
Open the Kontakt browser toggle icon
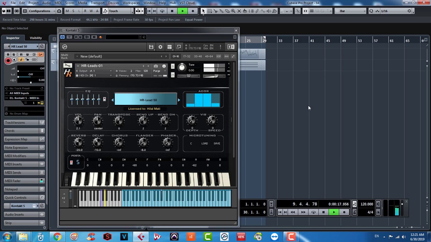65,47
